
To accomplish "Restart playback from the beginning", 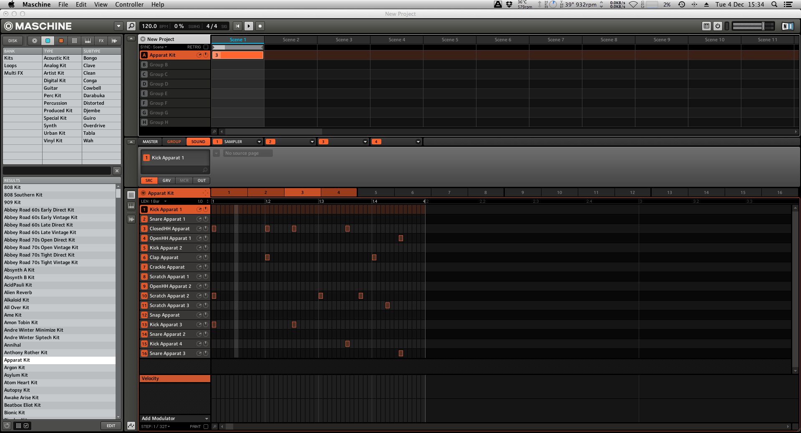I will 237,26.
